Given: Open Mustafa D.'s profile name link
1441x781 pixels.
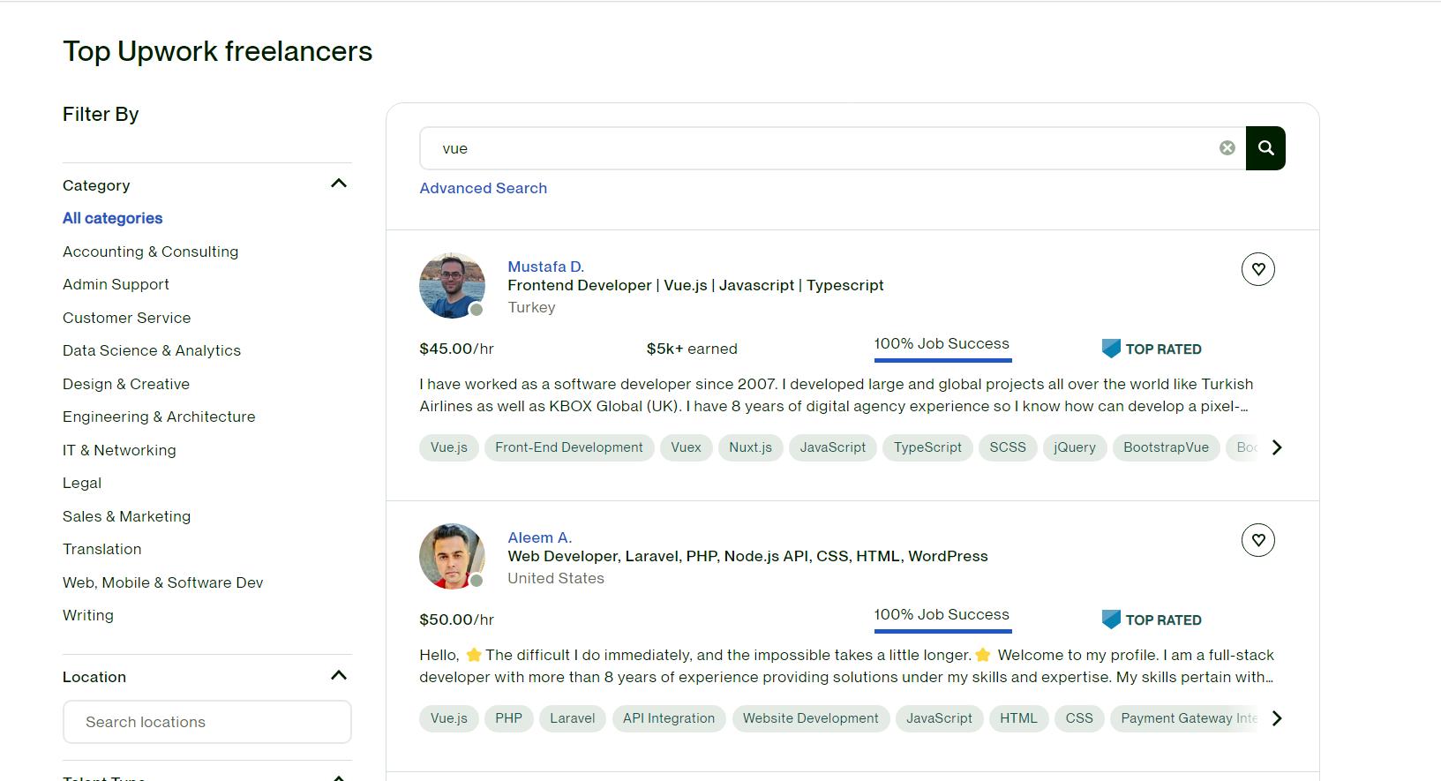Looking at the screenshot, I should tap(545, 267).
